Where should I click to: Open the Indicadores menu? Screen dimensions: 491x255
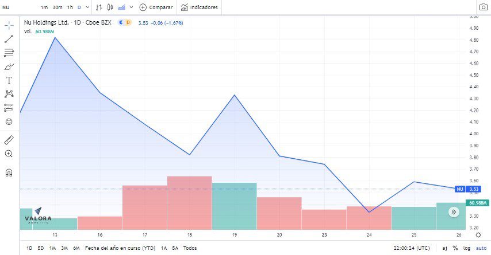click(x=199, y=7)
